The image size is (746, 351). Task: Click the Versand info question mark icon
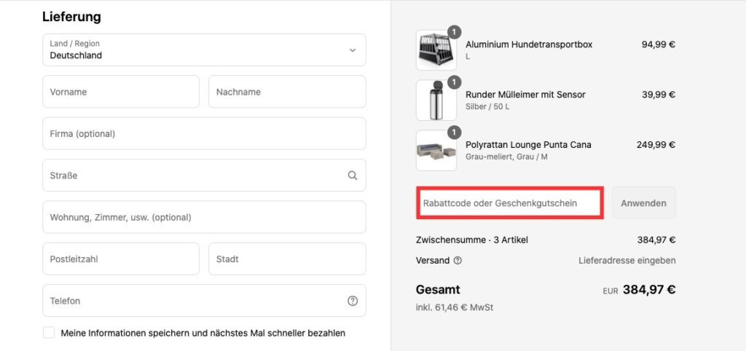[x=458, y=261]
